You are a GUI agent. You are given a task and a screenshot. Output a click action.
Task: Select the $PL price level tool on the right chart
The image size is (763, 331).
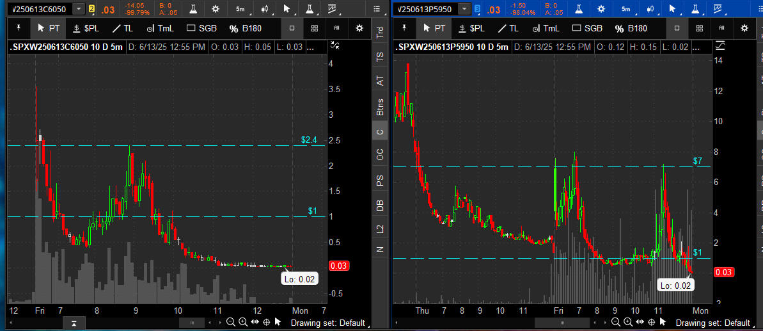469,28
